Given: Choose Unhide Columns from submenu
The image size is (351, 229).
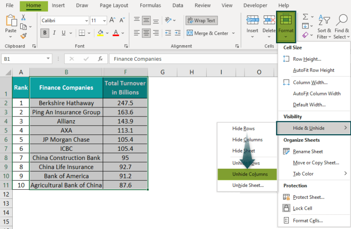Looking at the screenshot, I should point(247,174).
